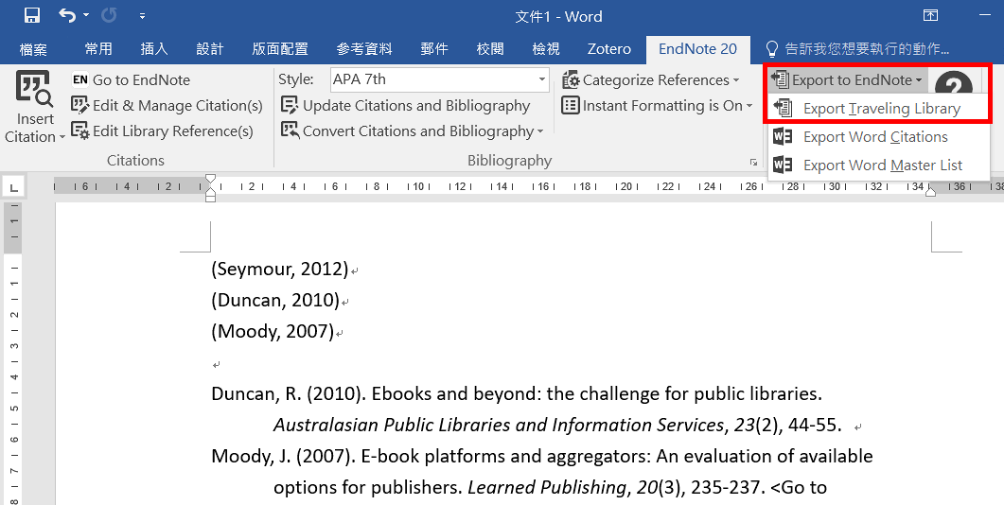The image size is (1004, 505).
Task: Click the Style dropdown arrow
Action: (541, 79)
